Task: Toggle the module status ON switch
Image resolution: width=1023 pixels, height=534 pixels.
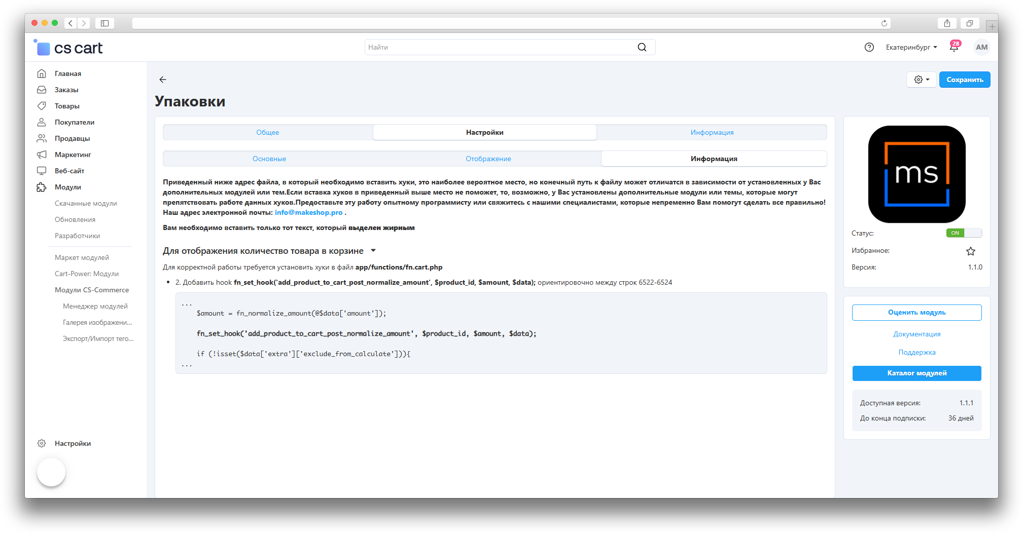Action: (x=964, y=233)
